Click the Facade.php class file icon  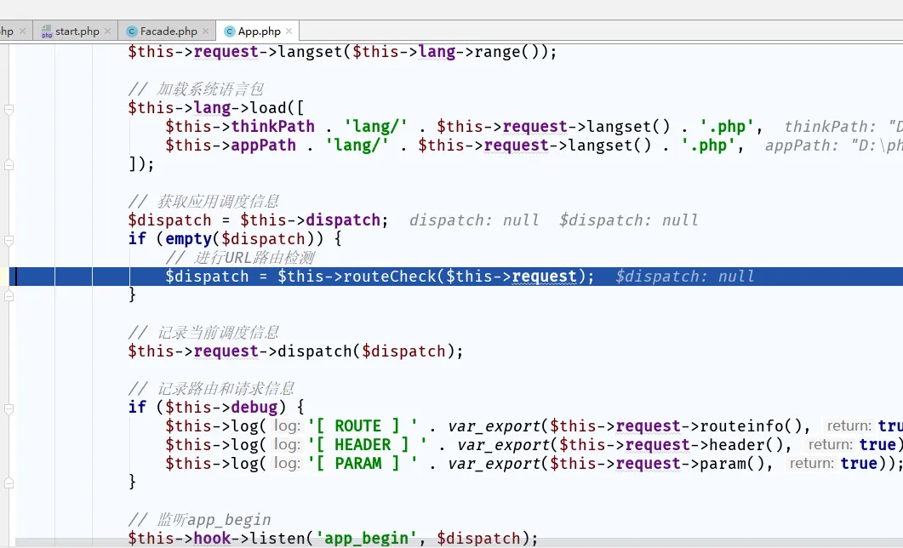[x=131, y=31]
